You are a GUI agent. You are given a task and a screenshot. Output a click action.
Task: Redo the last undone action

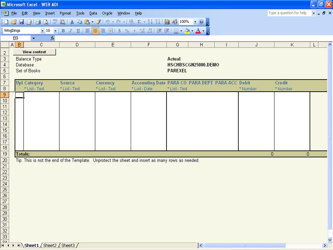coord(119,22)
